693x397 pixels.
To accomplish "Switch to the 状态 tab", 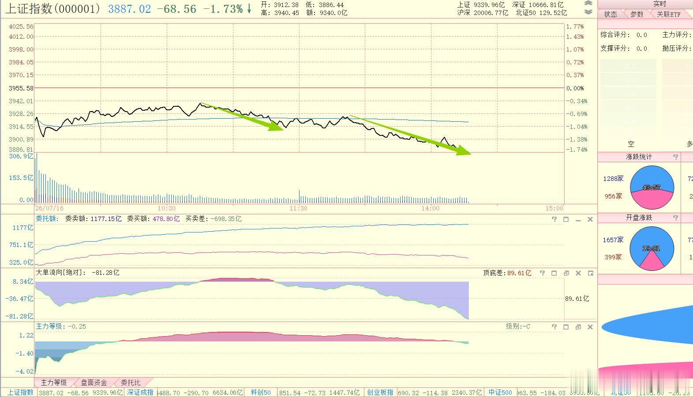I will click(611, 14).
